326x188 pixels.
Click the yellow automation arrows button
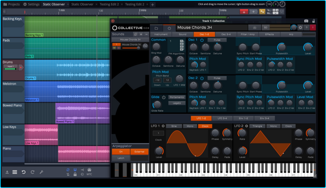(262, 12)
